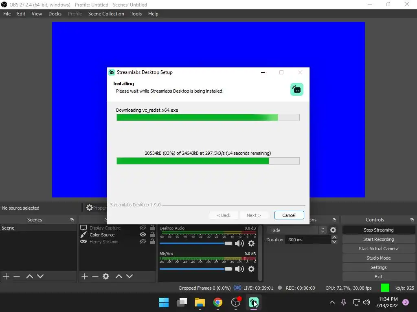Select Color Source in sources list

pos(102,235)
